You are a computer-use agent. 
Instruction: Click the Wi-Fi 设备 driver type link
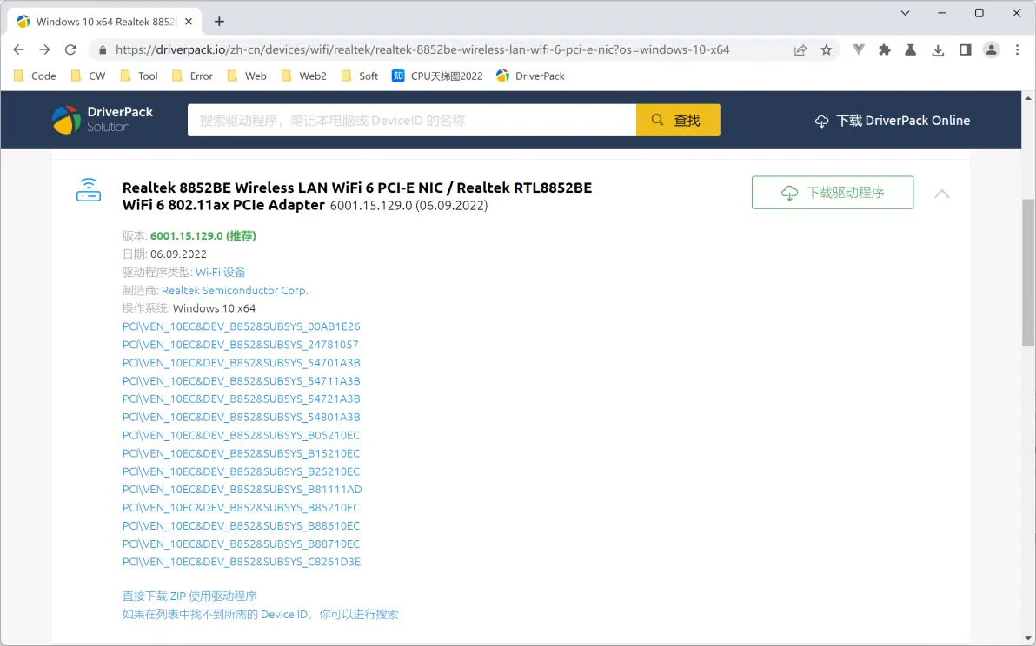pyautogui.click(x=221, y=272)
